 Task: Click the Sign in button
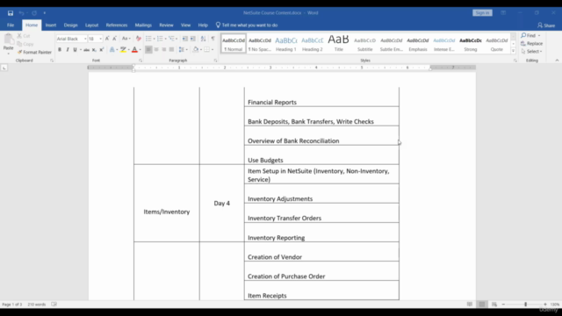(x=482, y=13)
